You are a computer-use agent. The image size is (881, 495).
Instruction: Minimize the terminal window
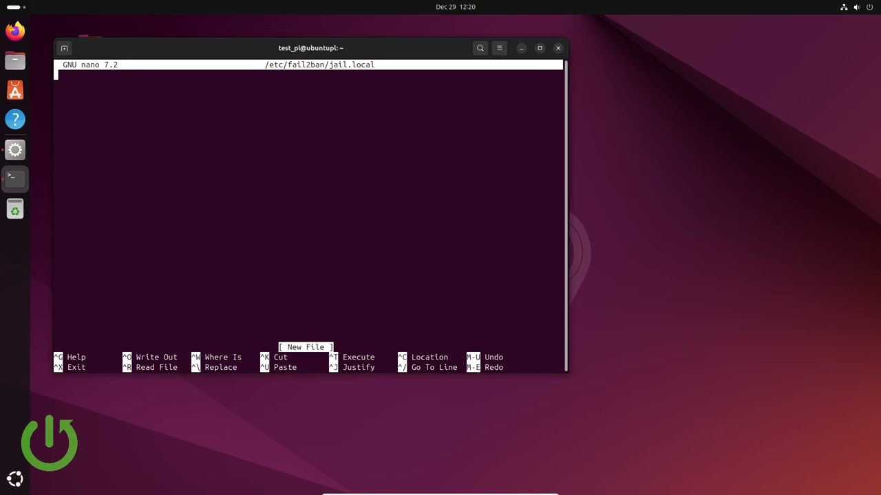[522, 48]
